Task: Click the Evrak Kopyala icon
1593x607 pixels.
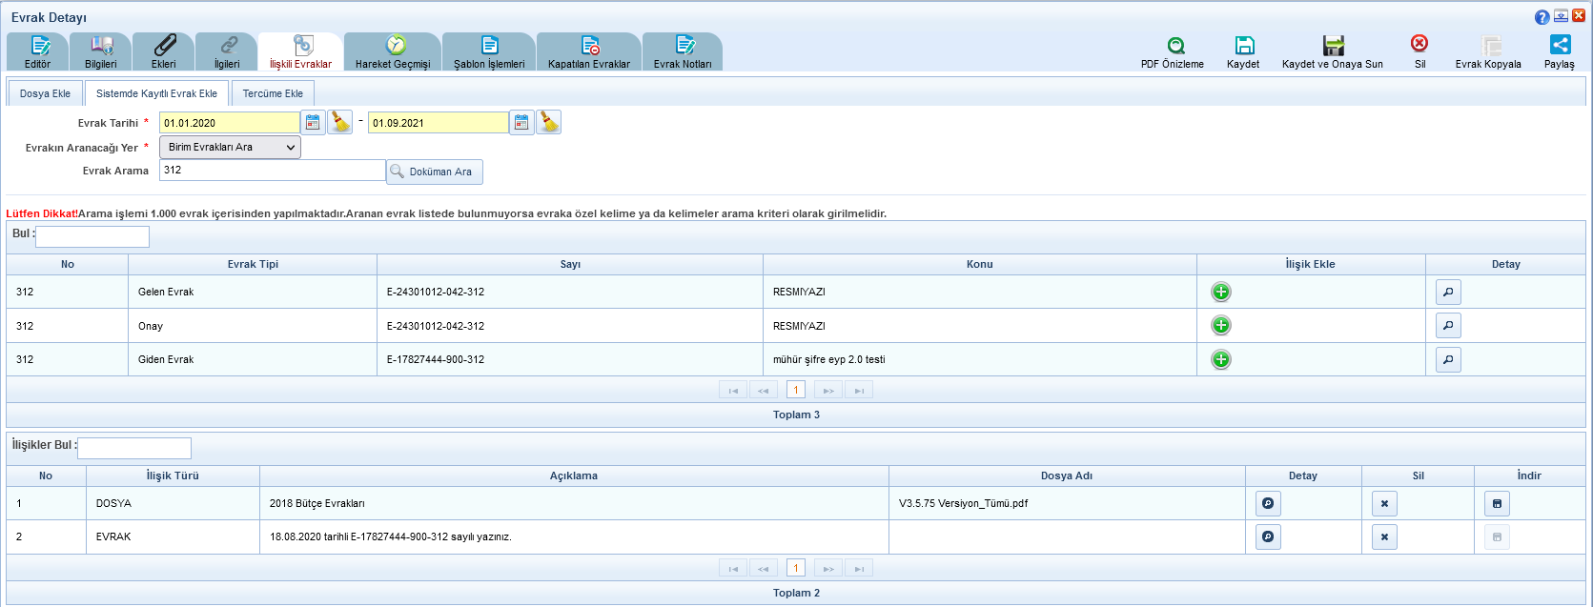Action: 1491,46
